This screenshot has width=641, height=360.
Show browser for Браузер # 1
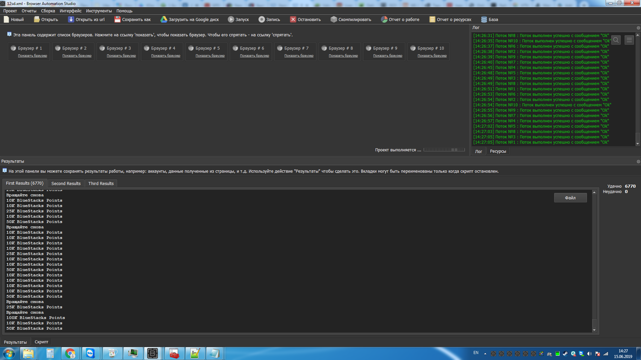(x=32, y=56)
